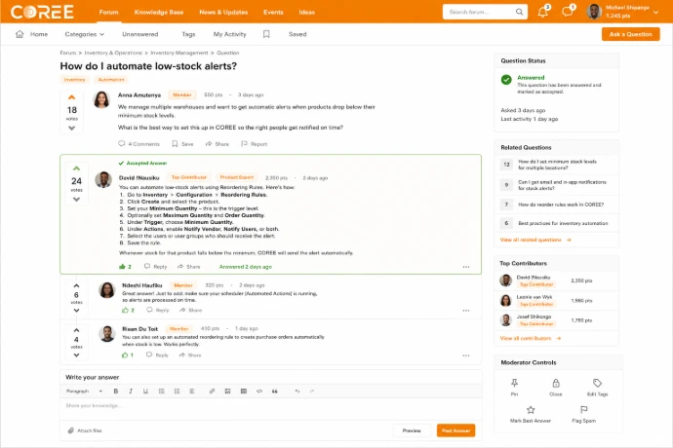Undo last edit in answer editor
Image resolution: width=673 pixels, height=448 pixels.
[x=297, y=391]
